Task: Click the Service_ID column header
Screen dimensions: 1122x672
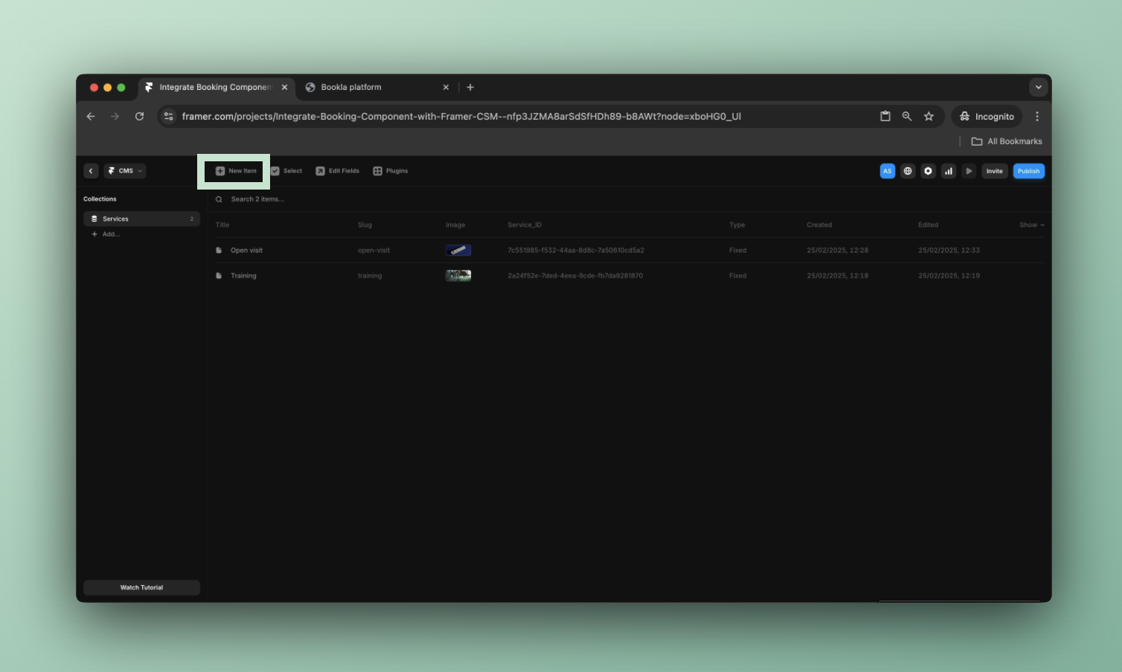Action: (525, 224)
